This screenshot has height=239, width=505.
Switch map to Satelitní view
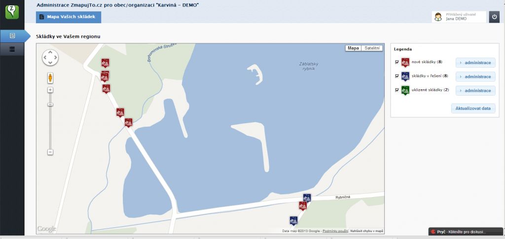point(372,48)
